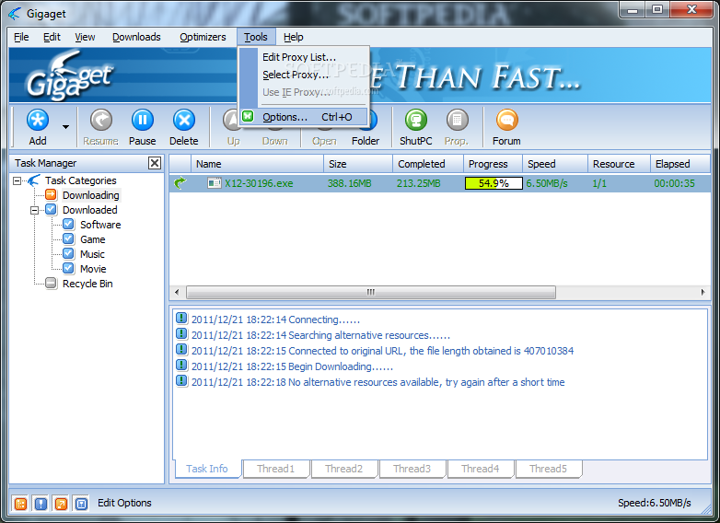Image resolution: width=720 pixels, height=523 pixels.
Task: Open the Downloads menu
Action: pyautogui.click(x=136, y=37)
